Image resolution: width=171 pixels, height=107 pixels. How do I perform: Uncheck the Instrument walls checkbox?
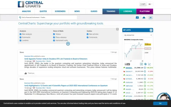coord(54,41)
